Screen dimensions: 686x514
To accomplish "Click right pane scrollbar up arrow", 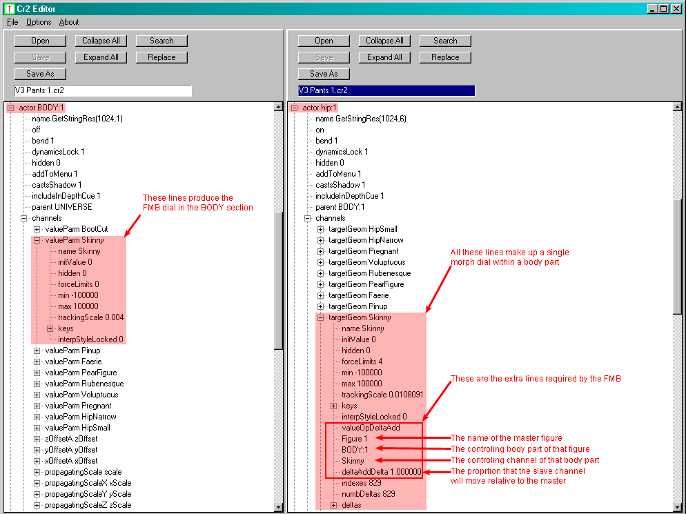I will (x=677, y=107).
